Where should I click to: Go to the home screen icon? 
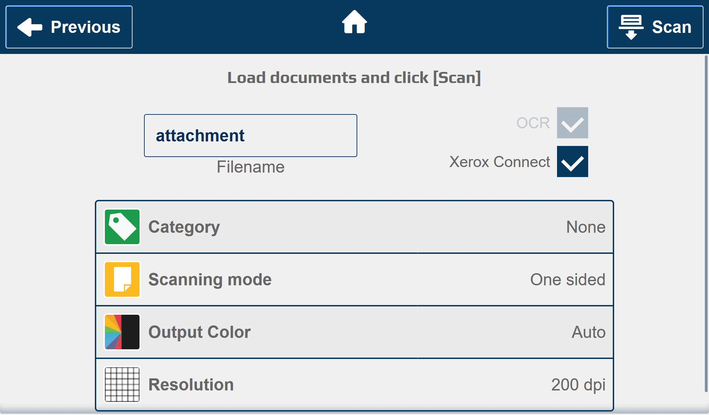coord(354,22)
